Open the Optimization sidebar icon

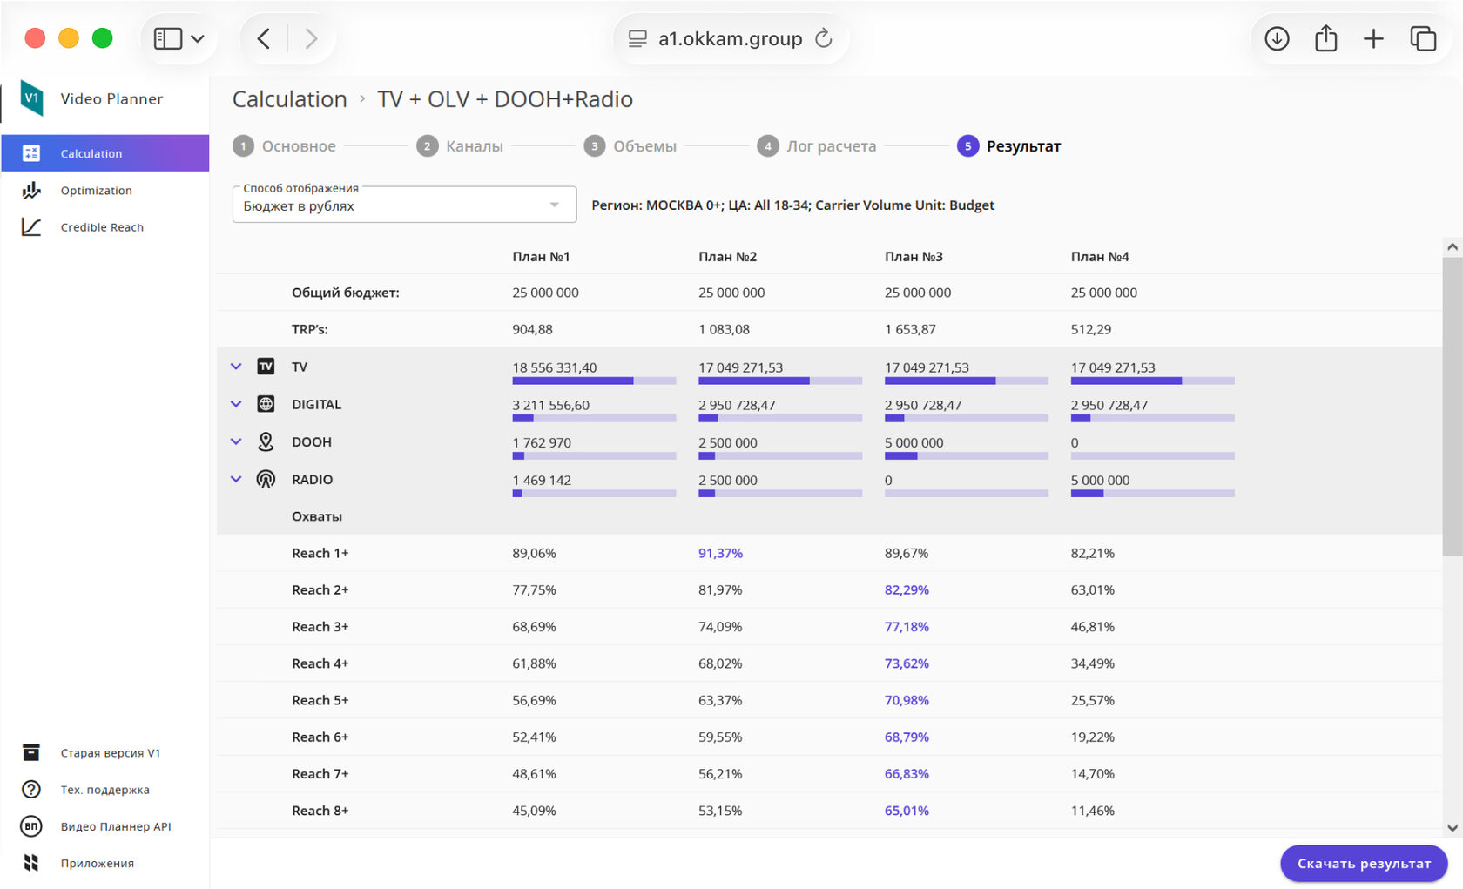31,190
